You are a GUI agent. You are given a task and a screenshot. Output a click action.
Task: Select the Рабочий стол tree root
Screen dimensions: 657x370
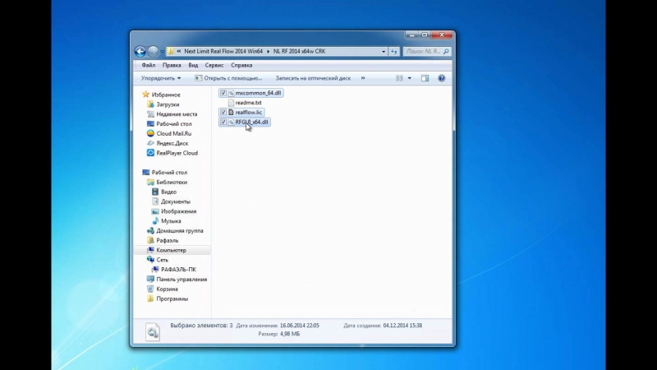pos(169,173)
